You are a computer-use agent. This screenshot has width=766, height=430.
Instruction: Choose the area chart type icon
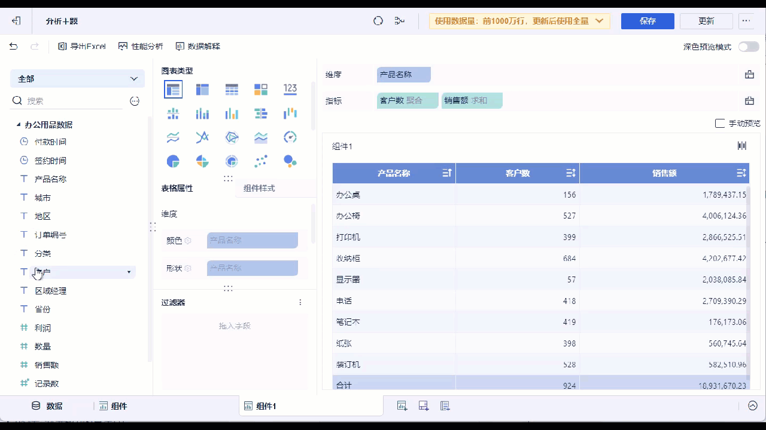click(261, 137)
